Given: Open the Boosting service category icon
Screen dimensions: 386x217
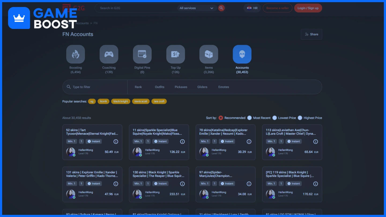Looking at the screenshot, I should (76, 54).
